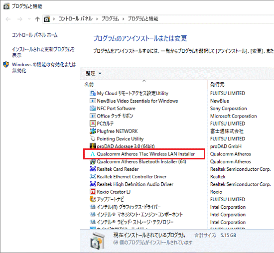The image size is (274, 253).
Task: Click the proDAD Adorage icon
Action: [x=93, y=146]
